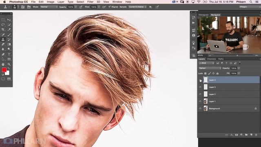Select the Brush tool
This screenshot has height=147, width=261.
[x=9, y=35]
